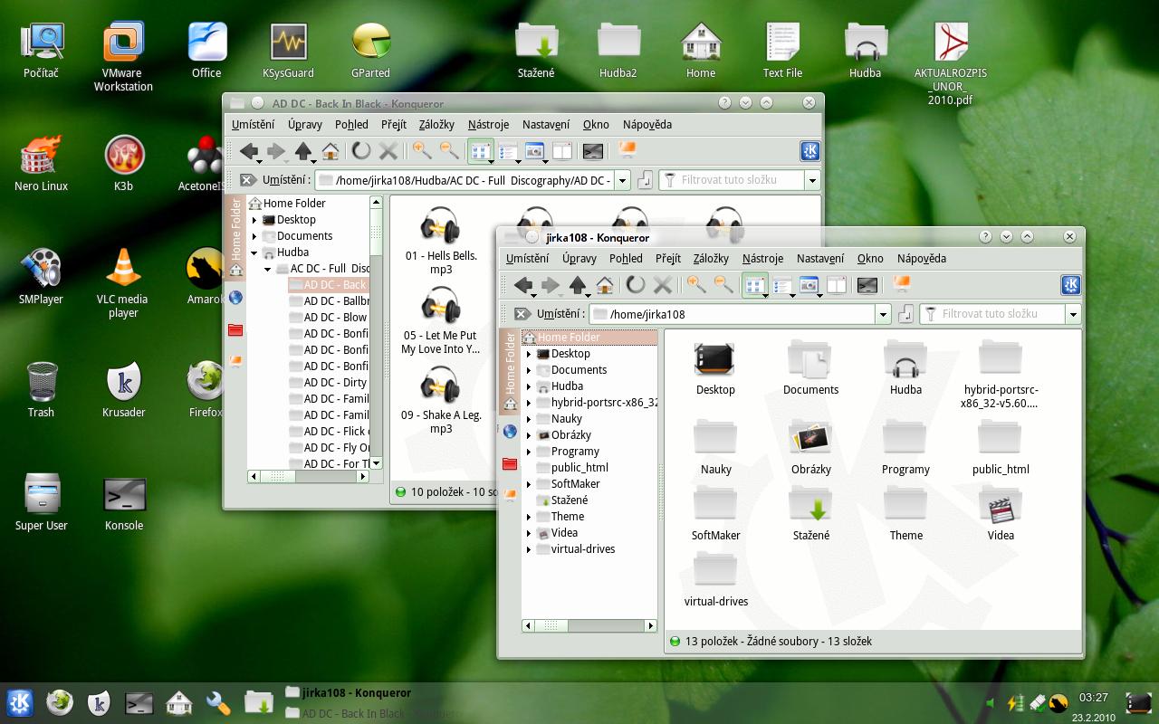The height and width of the screenshot is (724, 1159).
Task: Toggle icon view mode in jirka108 toolbar
Action: (x=755, y=285)
